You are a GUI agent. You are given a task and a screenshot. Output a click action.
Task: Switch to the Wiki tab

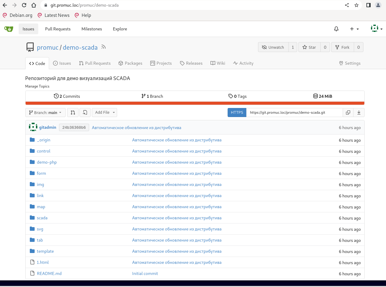(x=218, y=63)
